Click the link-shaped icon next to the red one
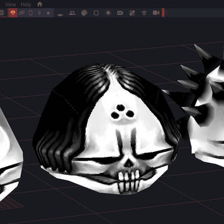Viewport: 224px width, 224px height. point(22,13)
